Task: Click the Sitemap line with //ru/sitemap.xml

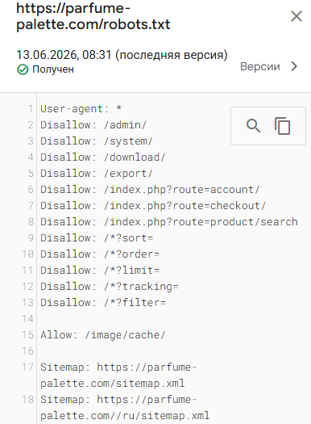Action: 125,408
